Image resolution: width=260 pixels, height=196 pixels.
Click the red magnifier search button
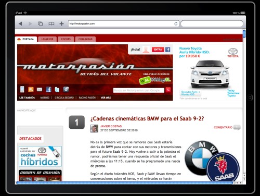(x=168, y=90)
